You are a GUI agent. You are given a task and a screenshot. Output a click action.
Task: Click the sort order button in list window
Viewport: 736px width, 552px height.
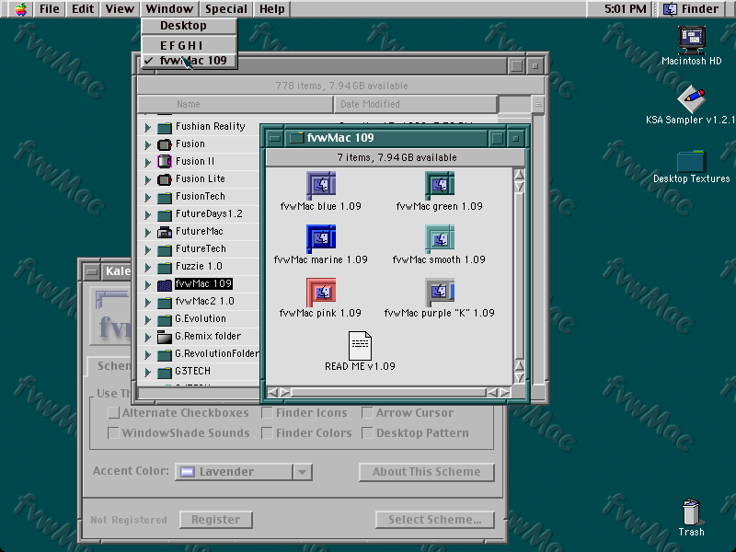[x=538, y=104]
